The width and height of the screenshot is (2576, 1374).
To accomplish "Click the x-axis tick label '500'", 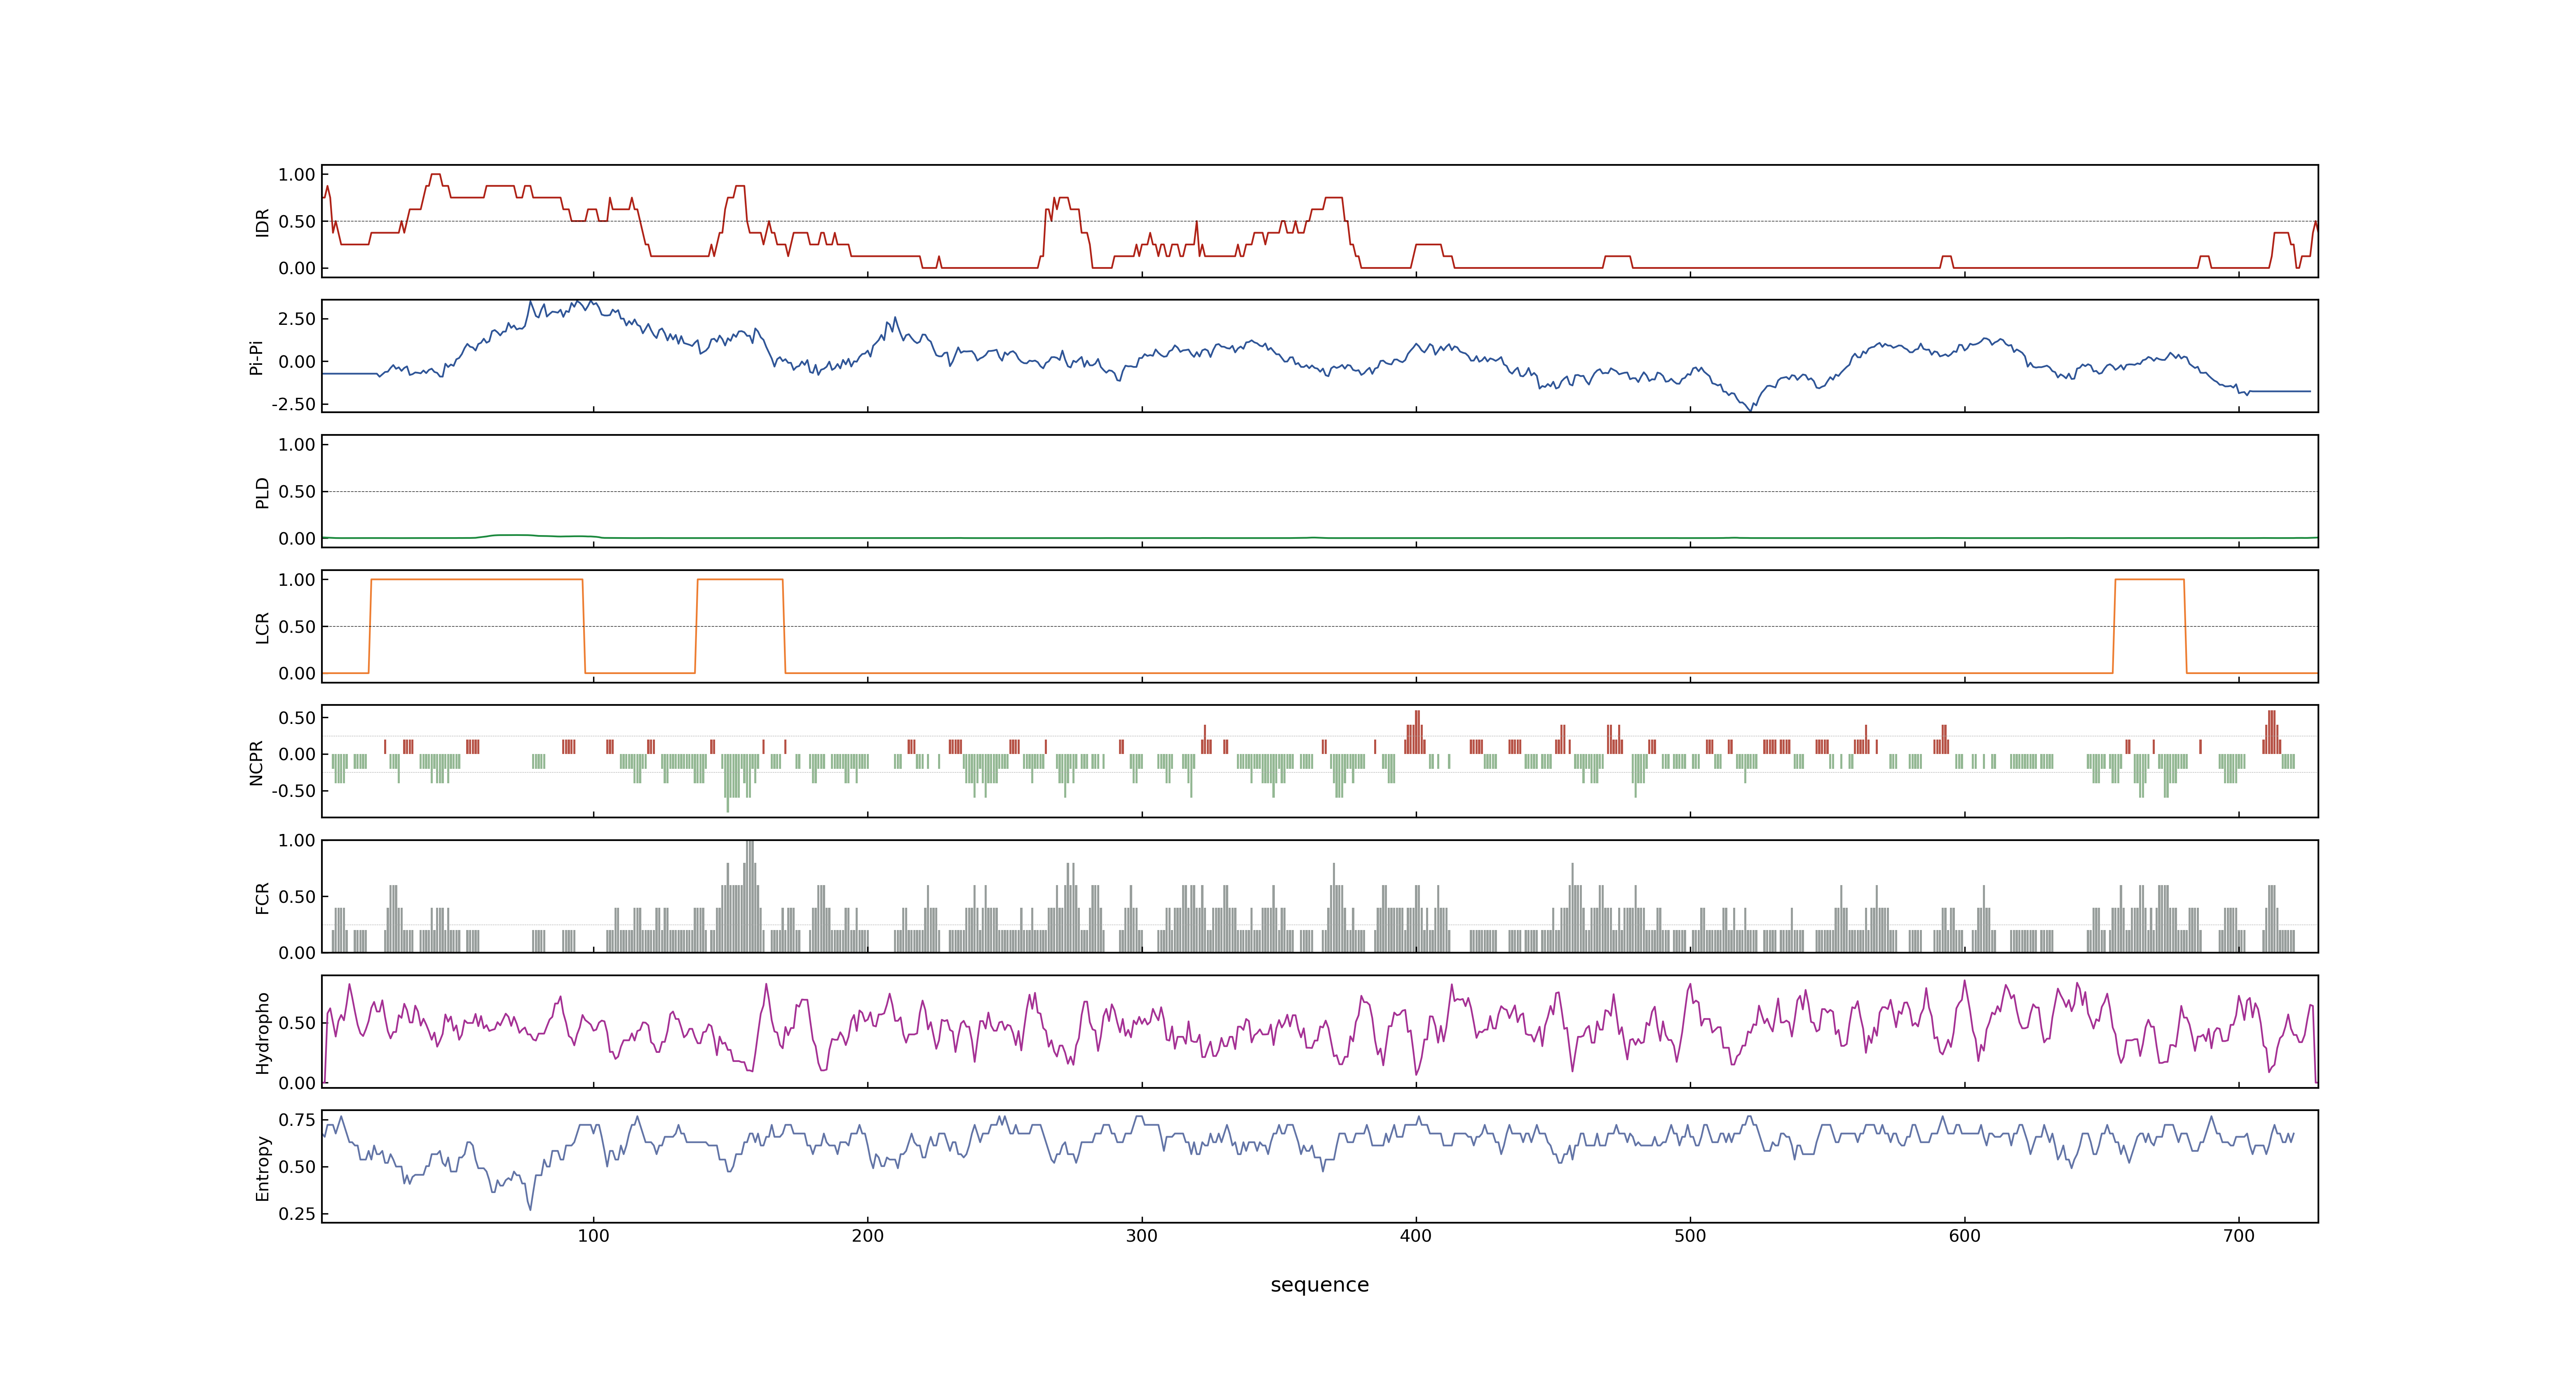I will (x=1690, y=1236).
